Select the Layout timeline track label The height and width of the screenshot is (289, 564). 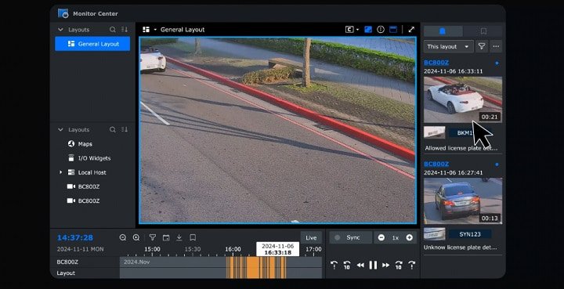click(x=66, y=273)
